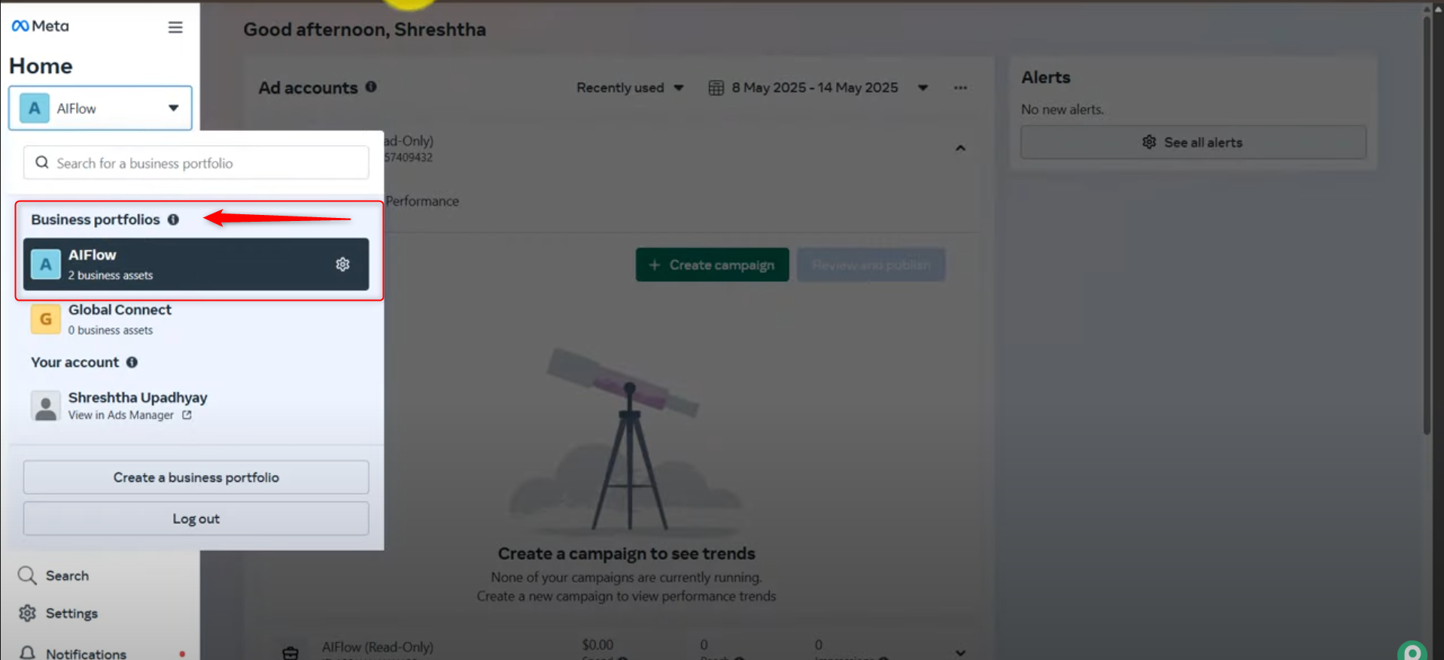Click the Global Connect G avatar
1444x660 pixels.
(x=46, y=319)
